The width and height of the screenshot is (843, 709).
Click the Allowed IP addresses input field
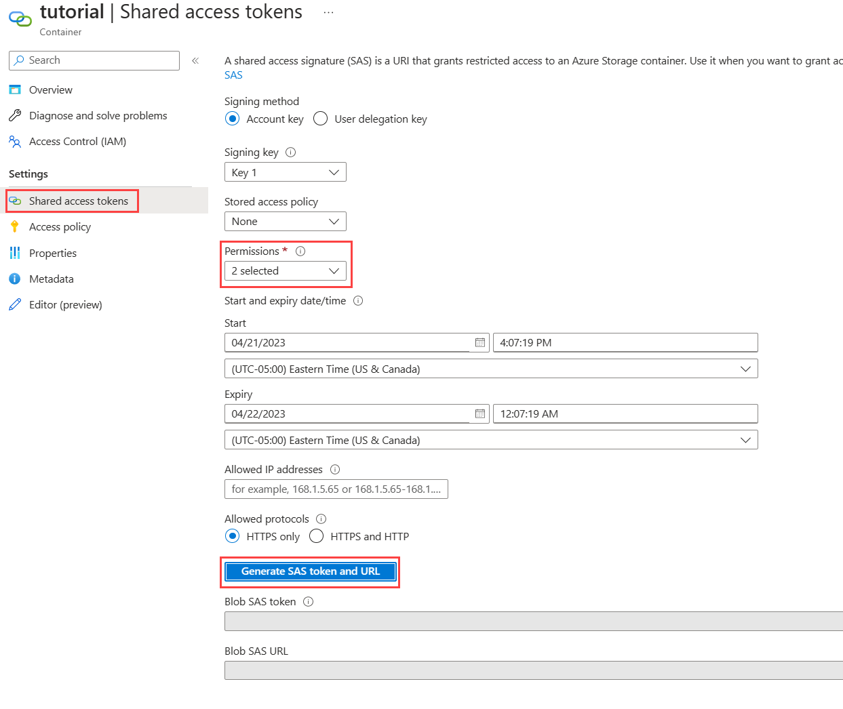click(x=336, y=489)
